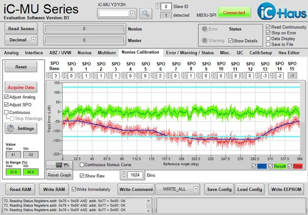Click the green Connected status button
This screenshot has height=215, width=308.
point(234,13)
